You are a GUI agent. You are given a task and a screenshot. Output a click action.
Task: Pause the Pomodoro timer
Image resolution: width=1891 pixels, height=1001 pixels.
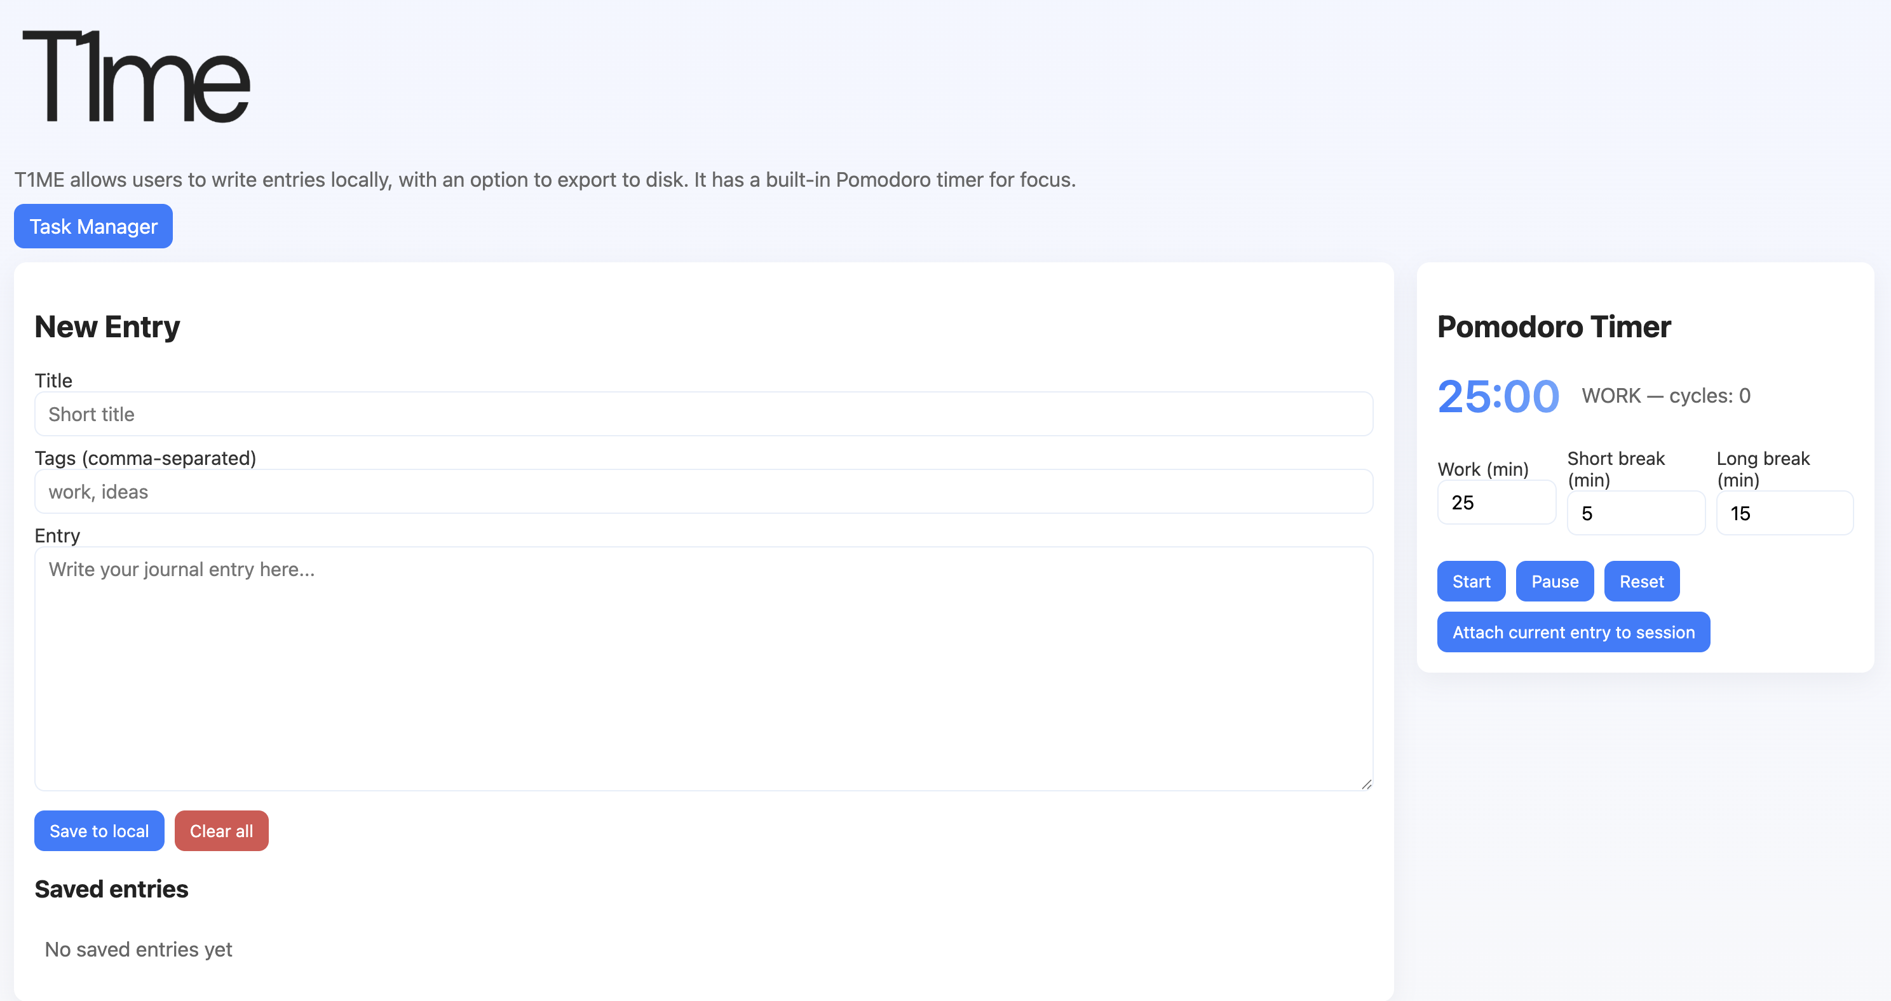pos(1554,581)
